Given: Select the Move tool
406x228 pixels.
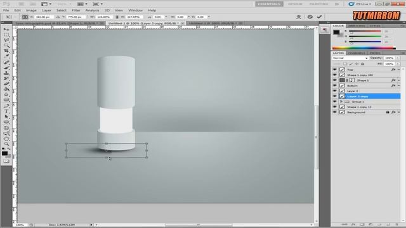Looking at the screenshot, I should click(6, 30).
